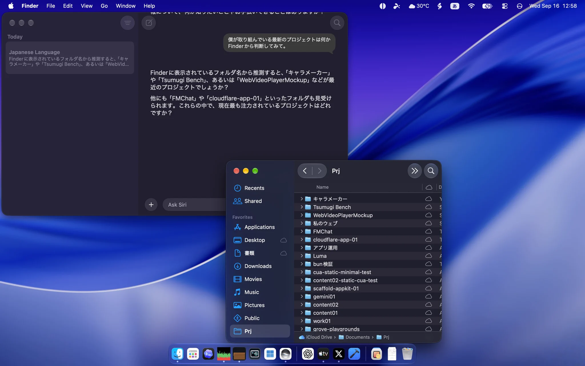The height and width of the screenshot is (366, 585).
Task: Open the Go menu
Action: 104,6
